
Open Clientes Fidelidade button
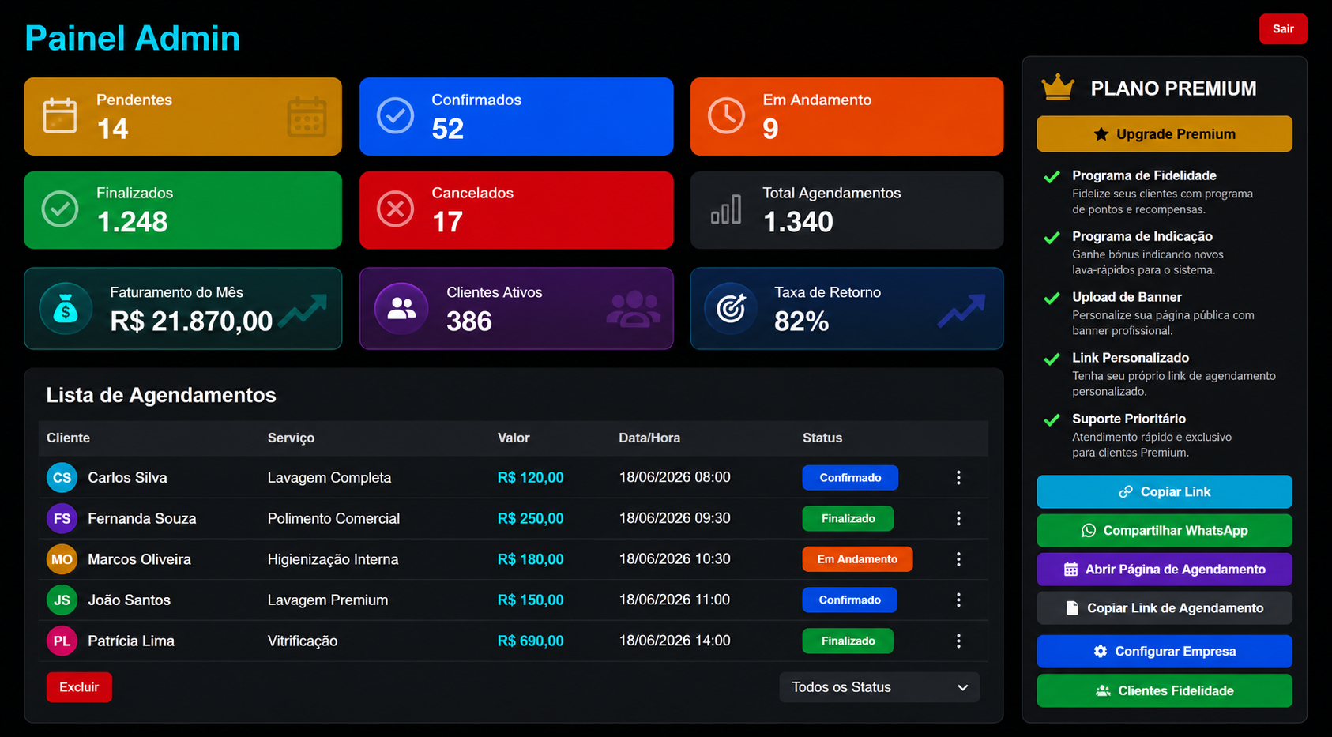(x=1165, y=690)
